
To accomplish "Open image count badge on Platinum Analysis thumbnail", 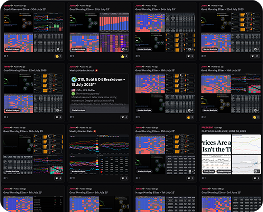I will point(257,171).
